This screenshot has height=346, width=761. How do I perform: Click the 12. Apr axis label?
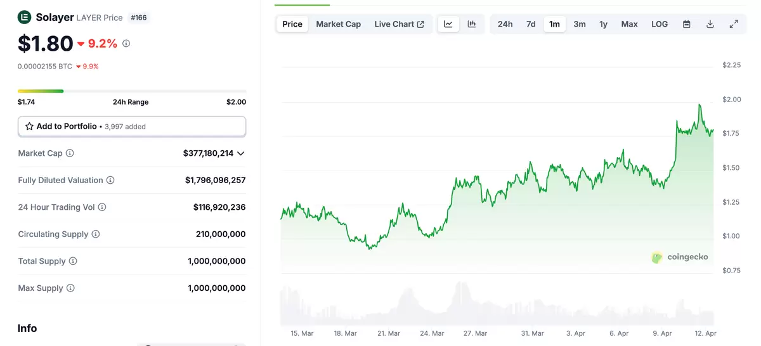pyautogui.click(x=705, y=333)
